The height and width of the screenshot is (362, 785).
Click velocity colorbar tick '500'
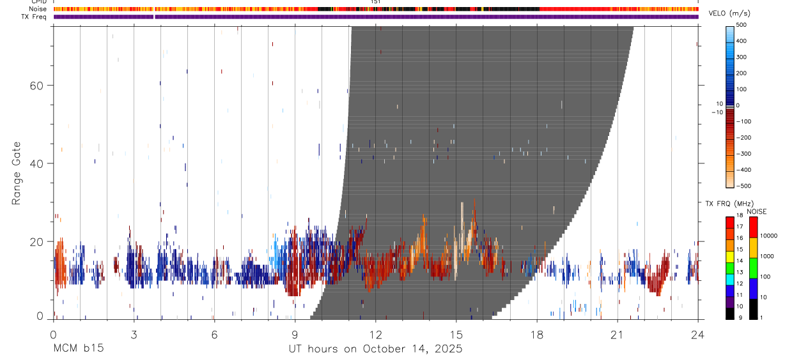pyautogui.click(x=742, y=25)
